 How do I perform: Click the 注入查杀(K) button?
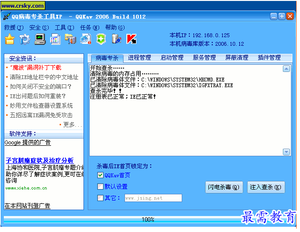(x=266, y=187)
